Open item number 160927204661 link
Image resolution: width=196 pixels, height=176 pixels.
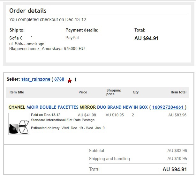pyautogui.click(x=168, y=107)
